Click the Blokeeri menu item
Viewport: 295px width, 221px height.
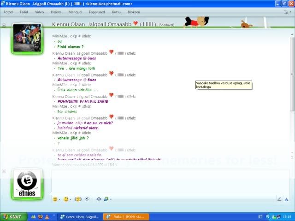click(x=134, y=12)
